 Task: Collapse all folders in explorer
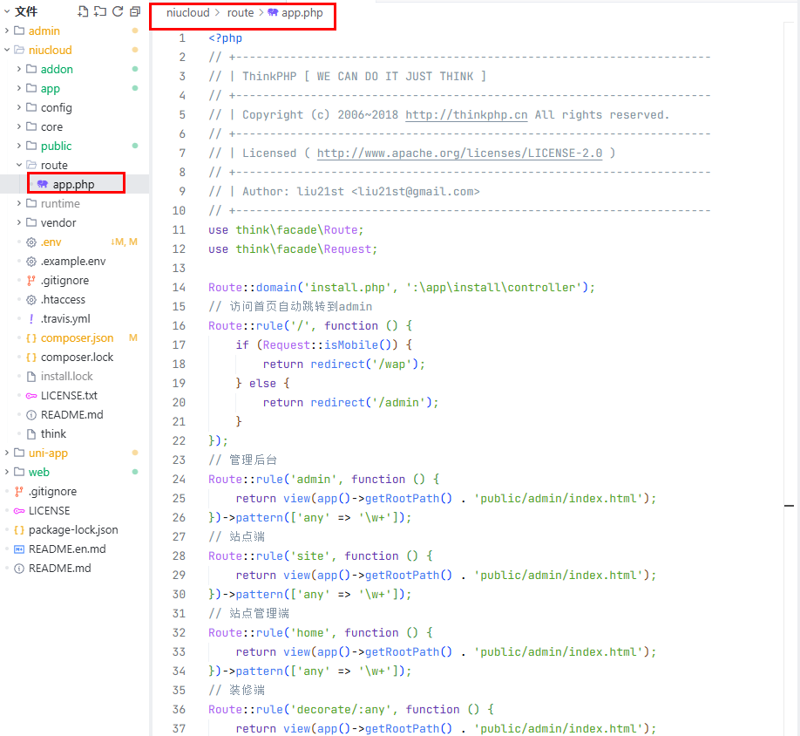click(135, 11)
